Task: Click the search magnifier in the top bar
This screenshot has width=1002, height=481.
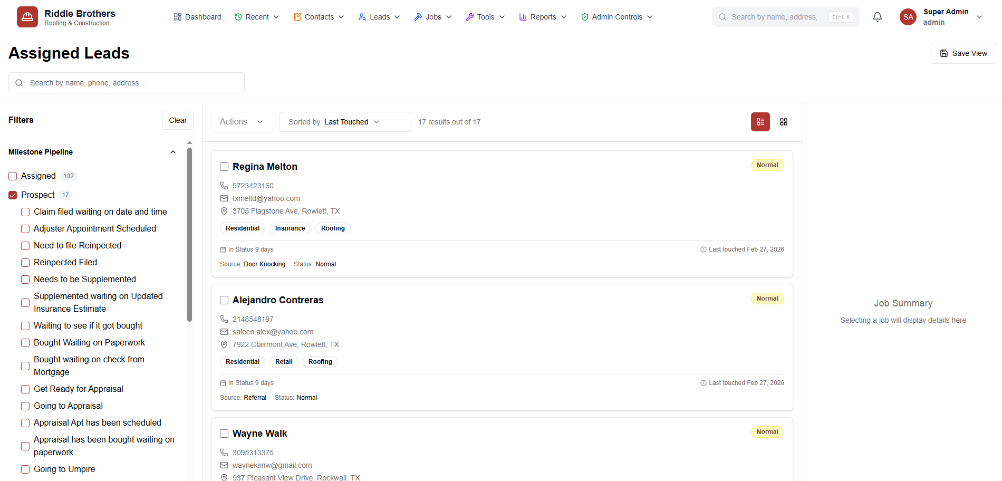Action: 721,16
